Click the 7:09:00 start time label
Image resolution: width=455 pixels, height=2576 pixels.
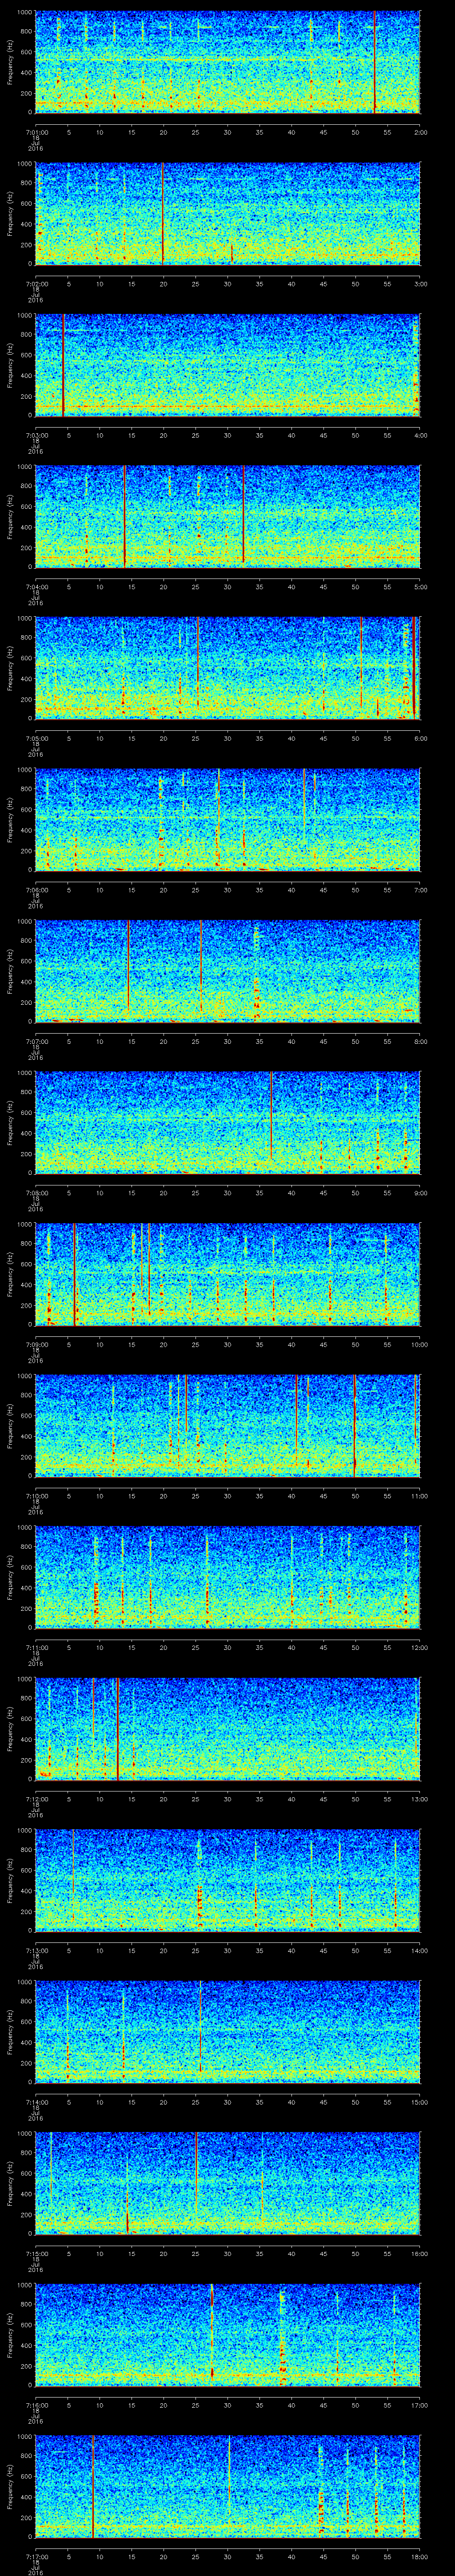click(x=36, y=1344)
